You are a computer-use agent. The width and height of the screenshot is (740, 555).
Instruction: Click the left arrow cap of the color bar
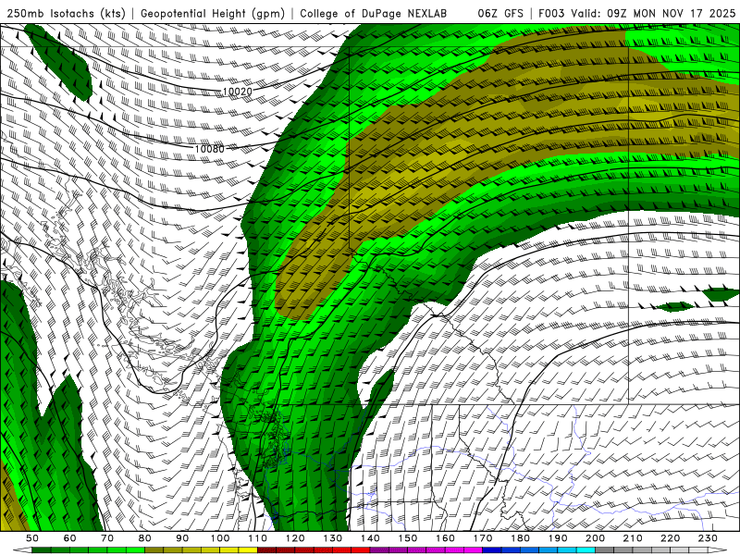(22, 550)
